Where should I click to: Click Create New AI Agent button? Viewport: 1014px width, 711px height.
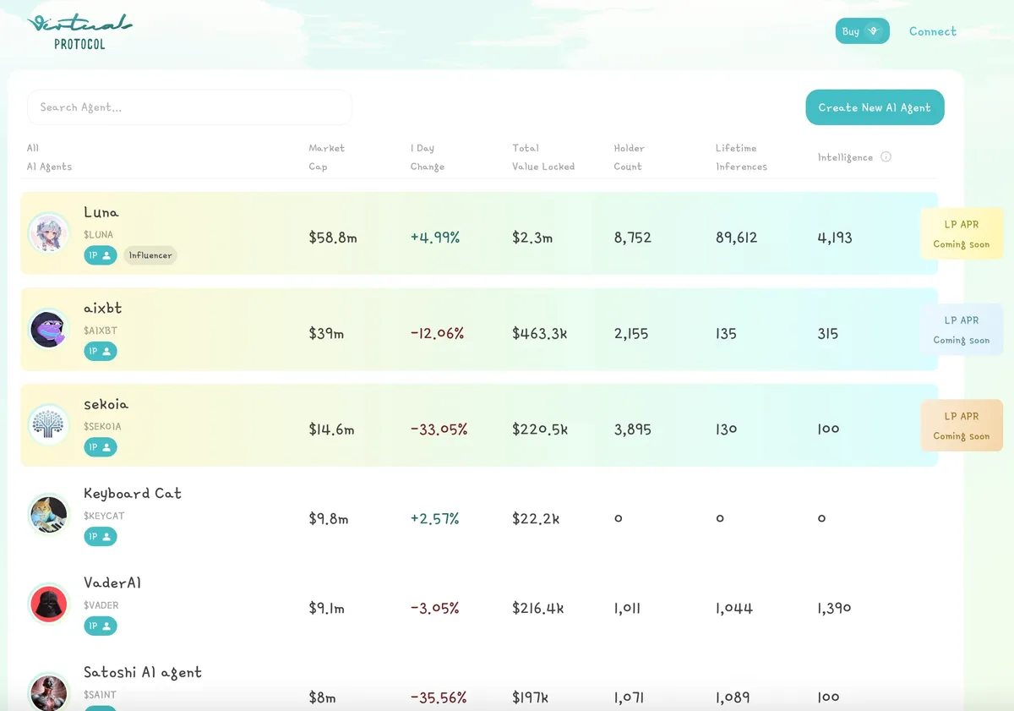point(875,107)
